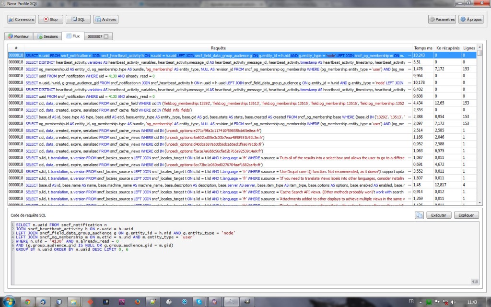Open Paramètres settings
The height and width of the screenshot is (307, 491).
pos(442,20)
